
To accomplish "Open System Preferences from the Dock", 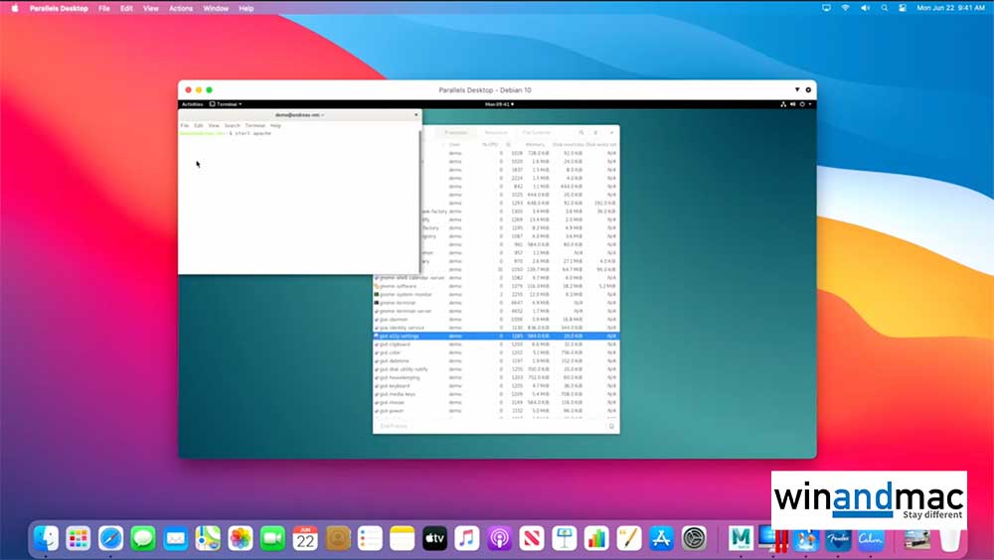I will pyautogui.click(x=694, y=539).
